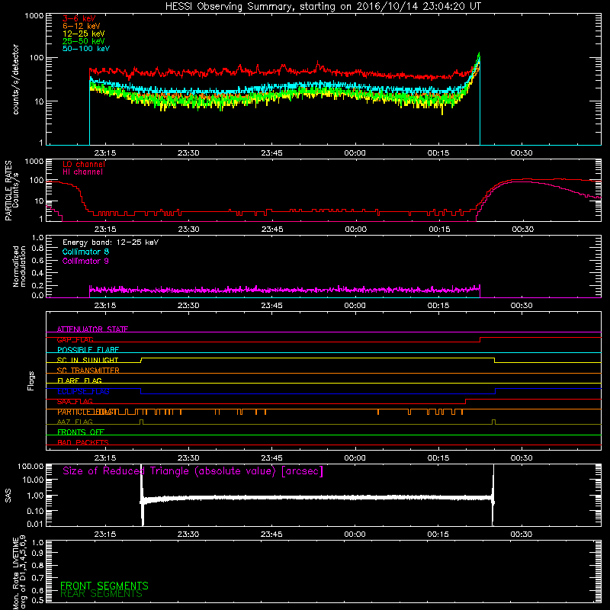Select the SC_IN_SUNLIGHT flag label
Screen dimensions: 610x610
pyautogui.click(x=88, y=360)
